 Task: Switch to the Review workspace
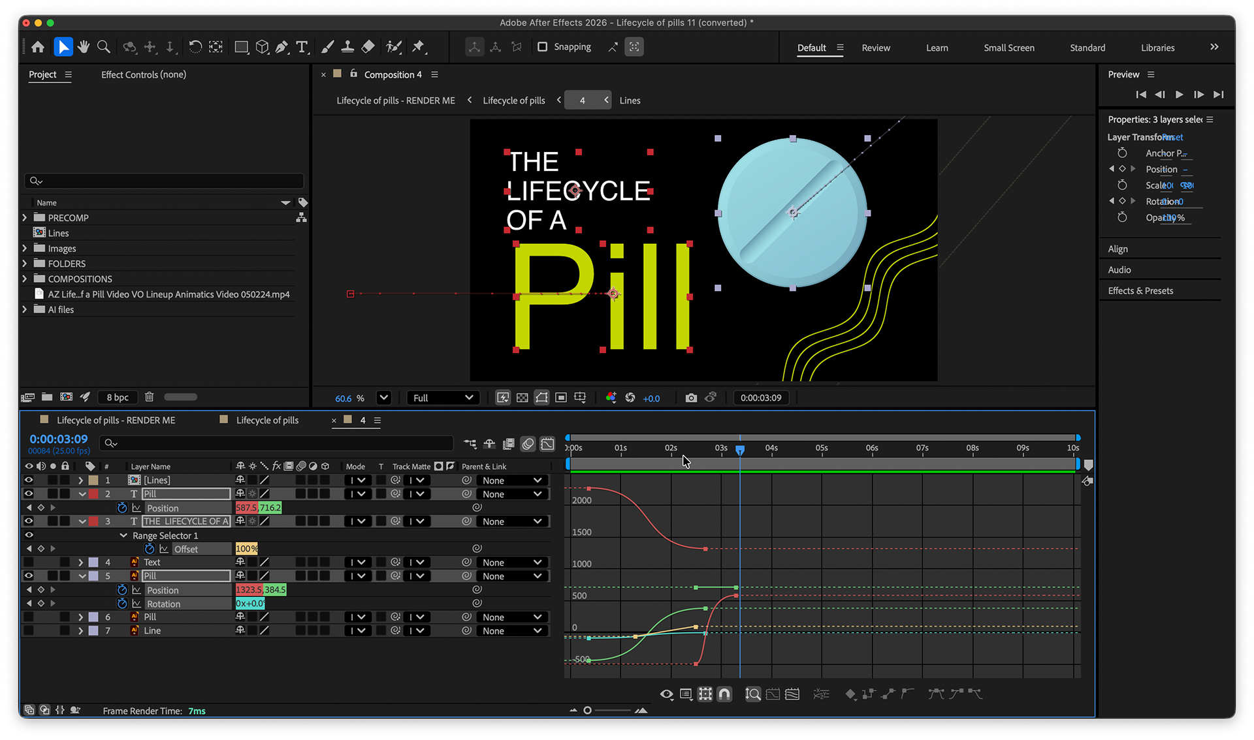[875, 48]
